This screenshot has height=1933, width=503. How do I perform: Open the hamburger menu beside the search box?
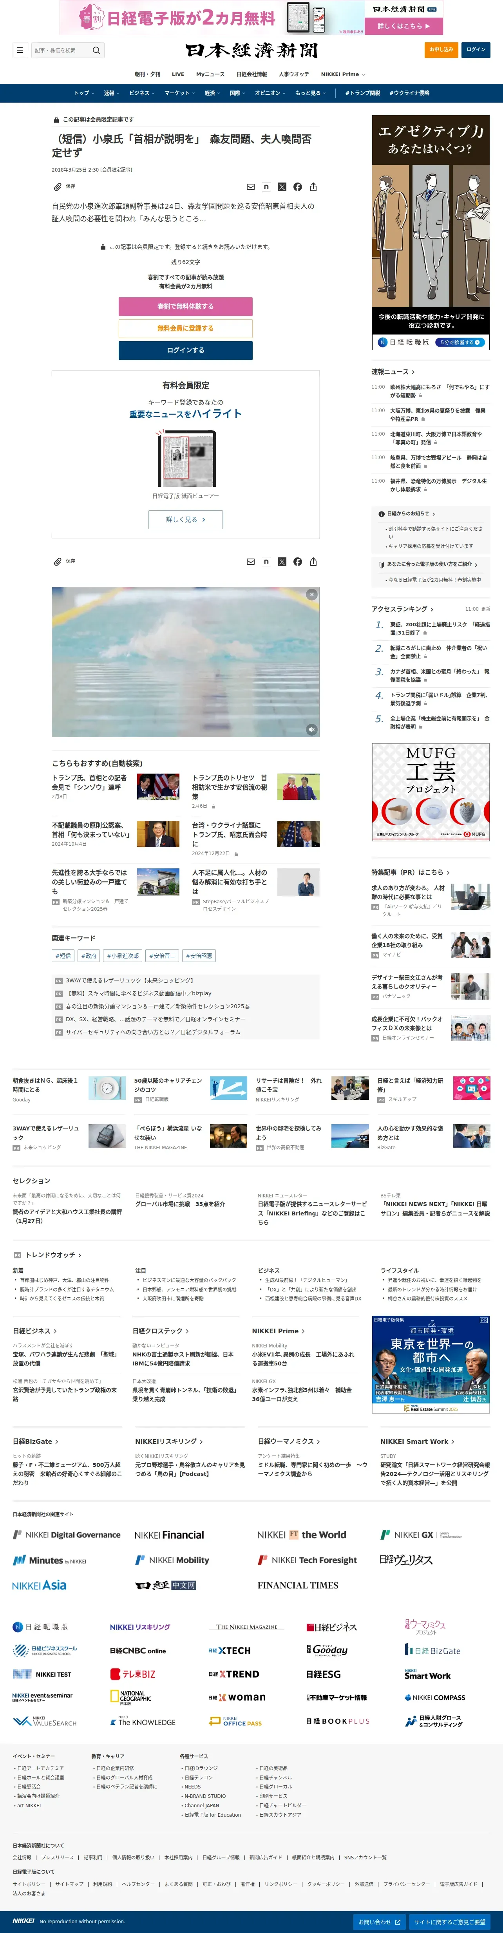coord(20,50)
